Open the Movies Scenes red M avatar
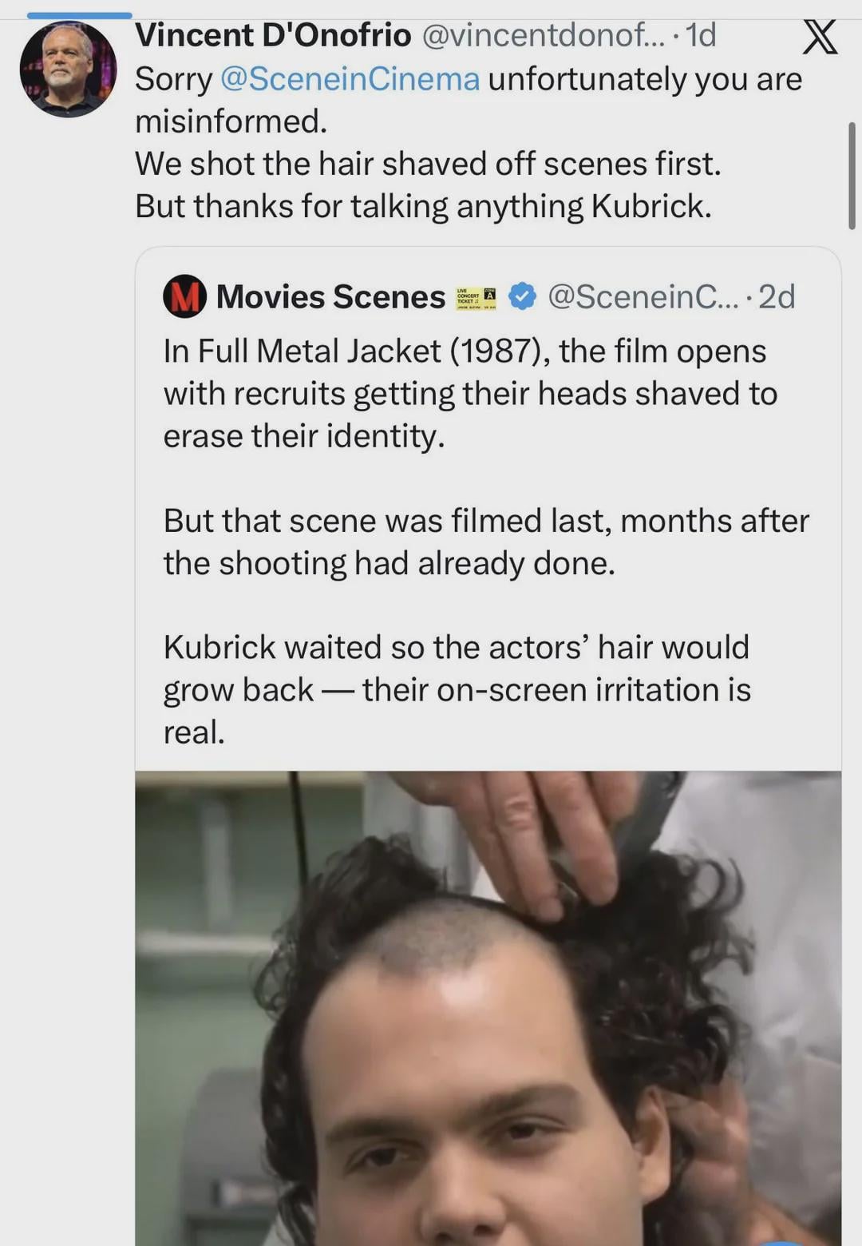Screen dimensions: 862x1246 pos(185,296)
